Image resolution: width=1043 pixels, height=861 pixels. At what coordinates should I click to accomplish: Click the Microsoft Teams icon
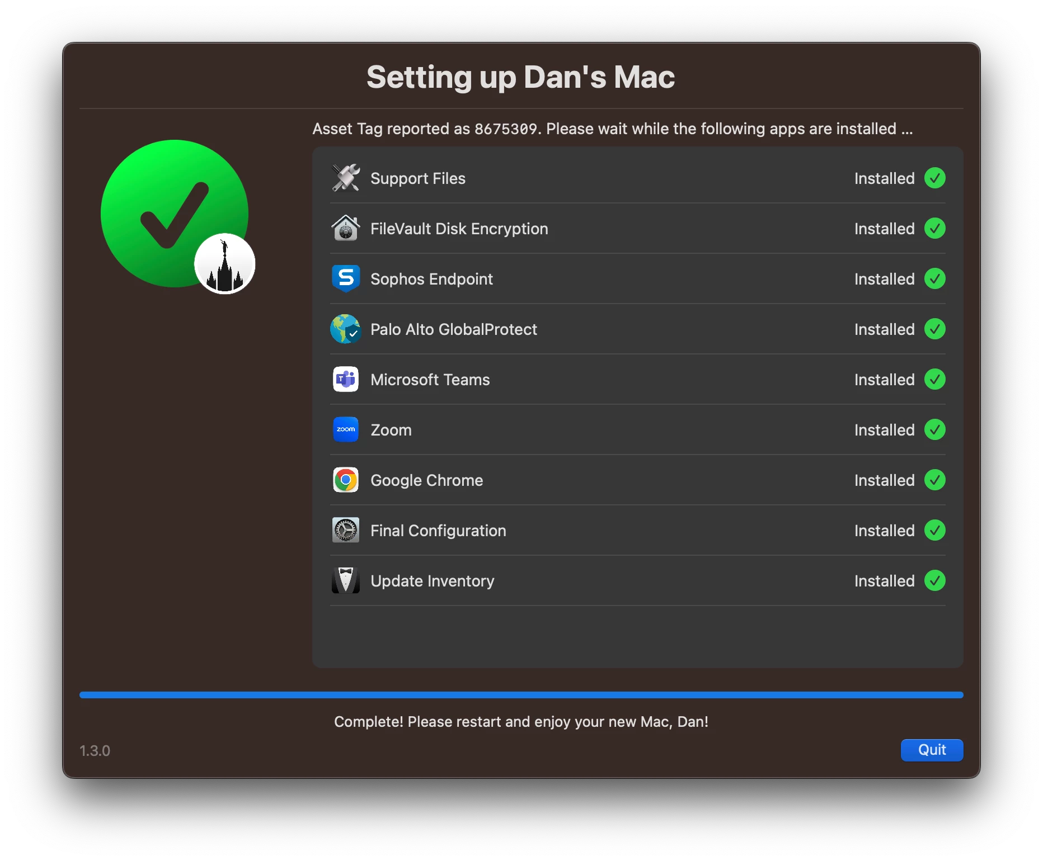pos(346,379)
